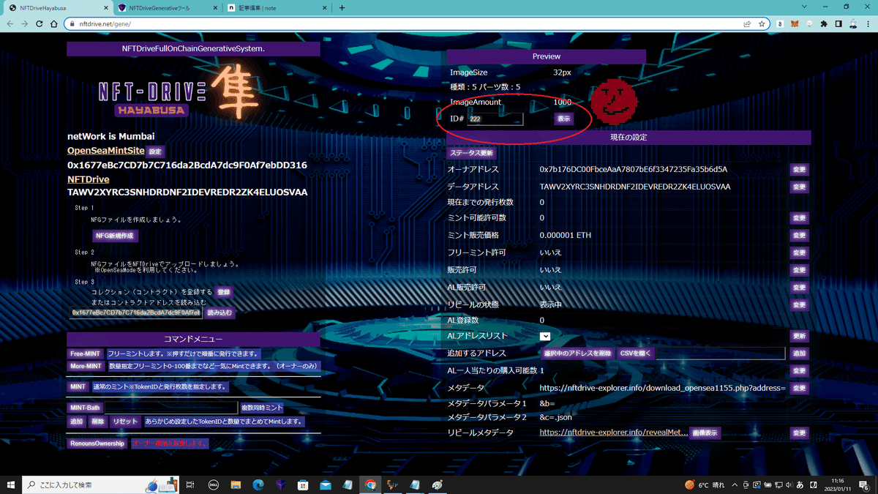Click the RenounsOwnership button
Image resolution: width=878 pixels, height=494 pixels.
97,444
